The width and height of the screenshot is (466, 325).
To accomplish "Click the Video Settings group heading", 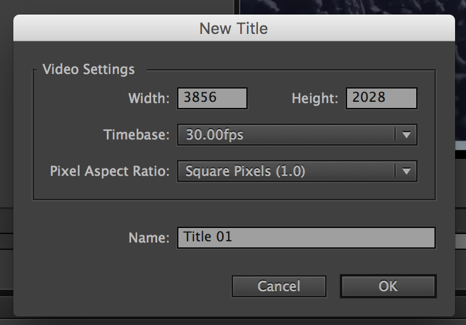I will (x=89, y=69).
